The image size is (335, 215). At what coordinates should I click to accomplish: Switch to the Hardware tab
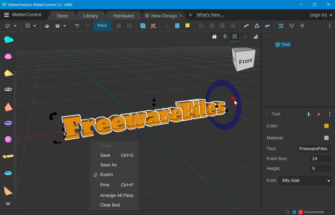pyautogui.click(x=123, y=15)
